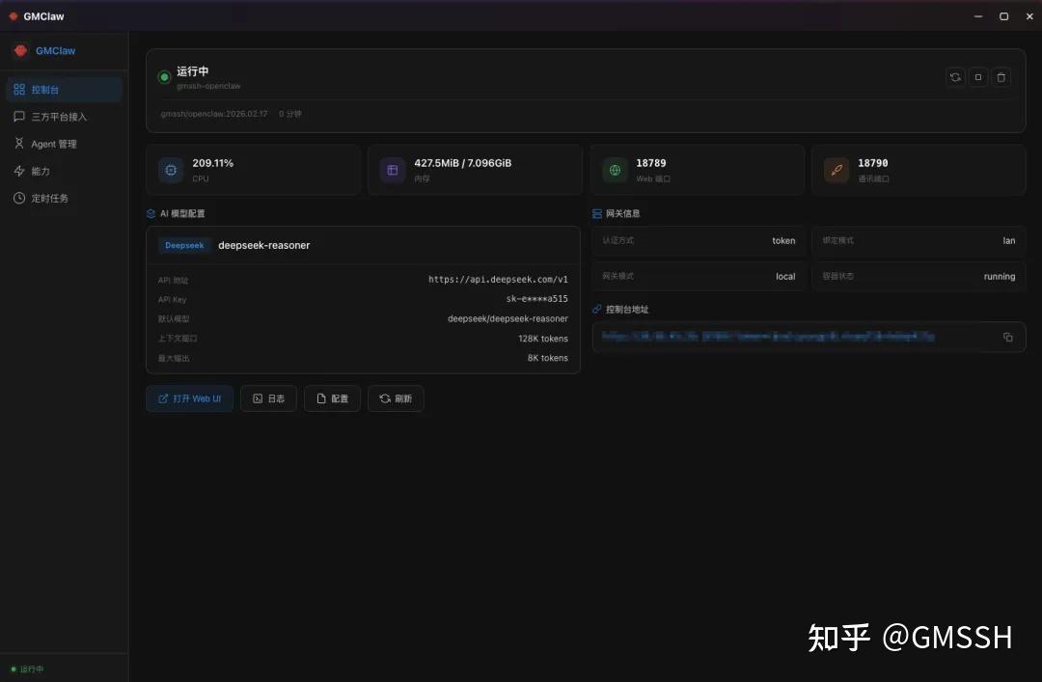Click the deepseek-reasoner model name
The width and height of the screenshot is (1042, 682).
(263, 245)
